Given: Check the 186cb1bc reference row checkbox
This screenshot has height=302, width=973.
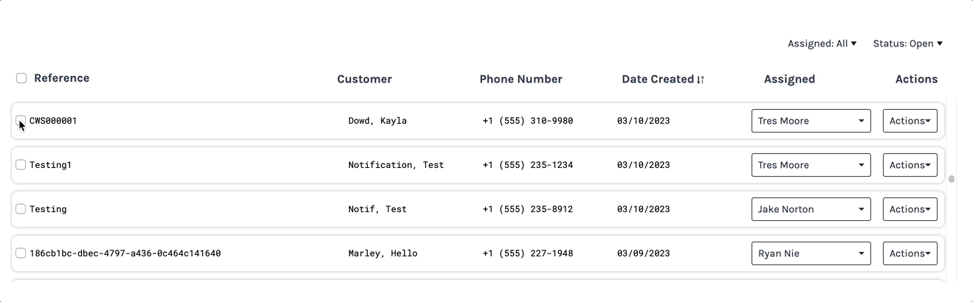Looking at the screenshot, I should [21, 253].
